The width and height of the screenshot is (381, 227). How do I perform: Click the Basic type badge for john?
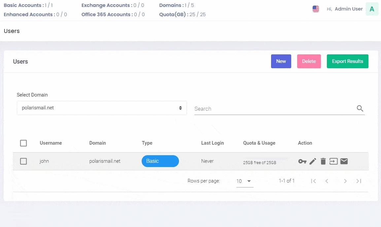160,161
